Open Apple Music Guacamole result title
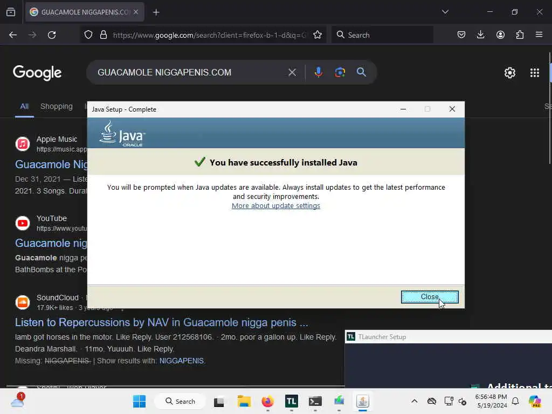Image resolution: width=552 pixels, height=414 pixels. 51,164
